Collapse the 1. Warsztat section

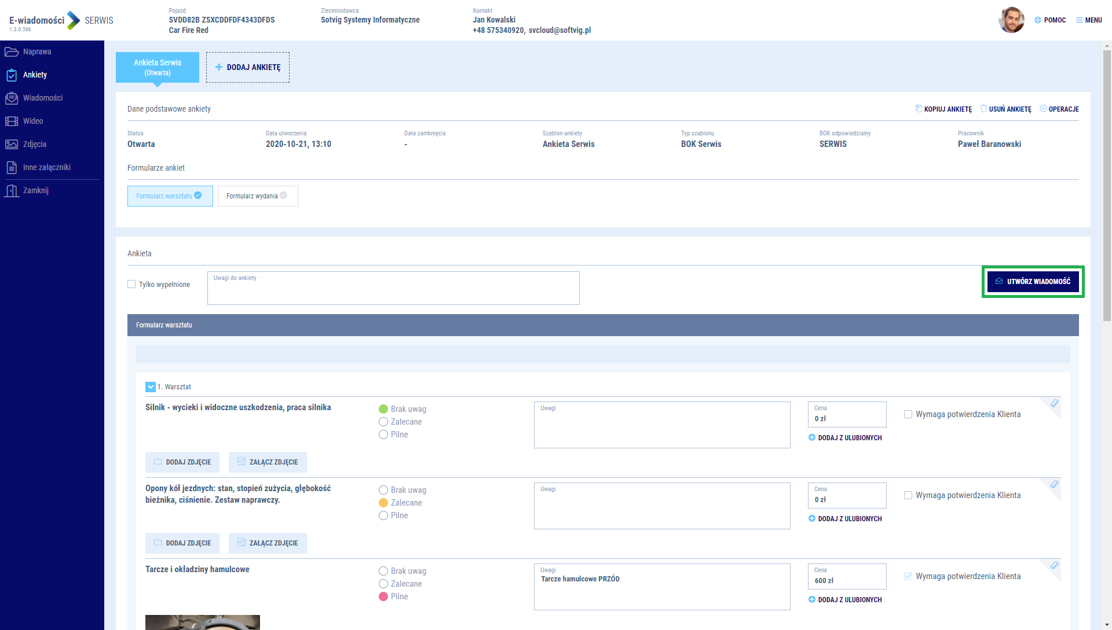pos(151,387)
